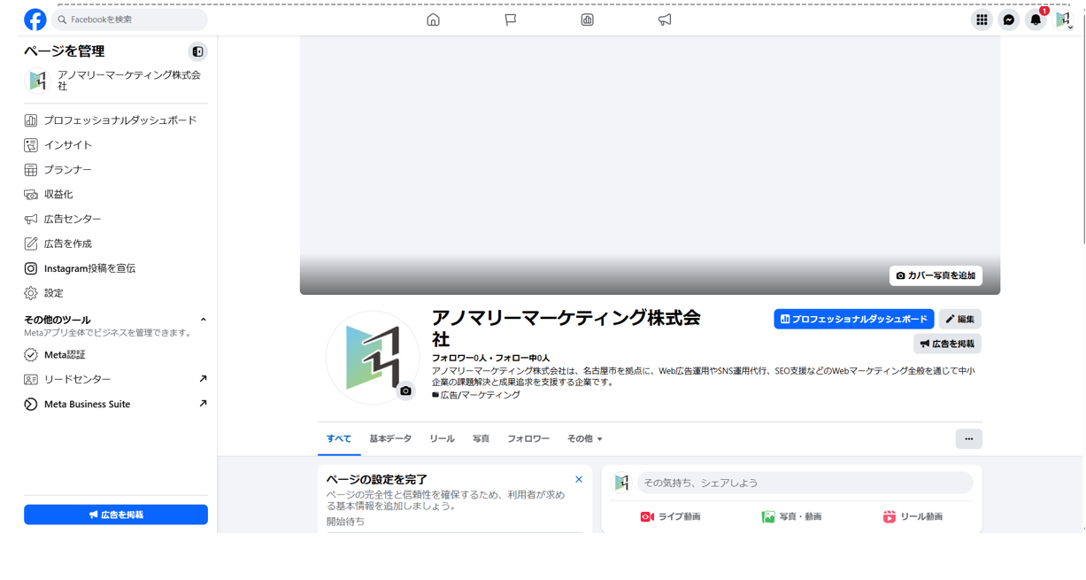This screenshot has height=580, width=1086.
Task: Click the Facebookを検索 search field
Action: click(x=129, y=19)
